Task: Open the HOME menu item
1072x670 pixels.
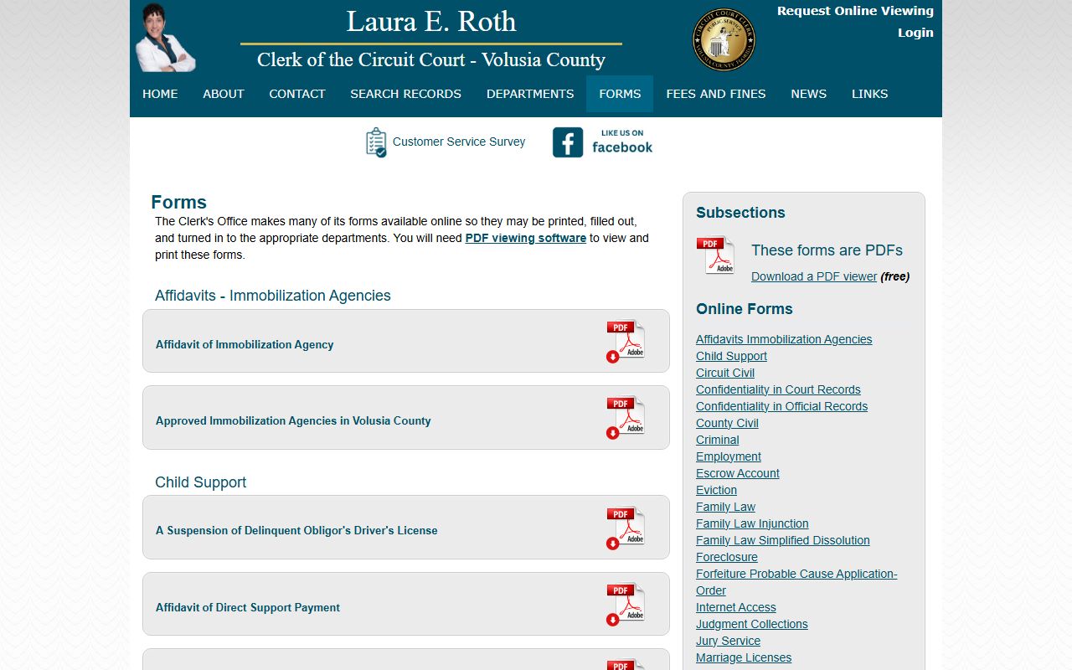Action: [x=160, y=94]
